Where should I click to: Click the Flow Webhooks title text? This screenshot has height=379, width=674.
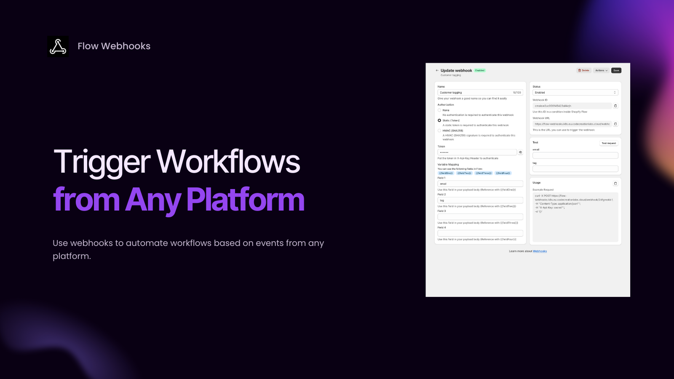(114, 46)
